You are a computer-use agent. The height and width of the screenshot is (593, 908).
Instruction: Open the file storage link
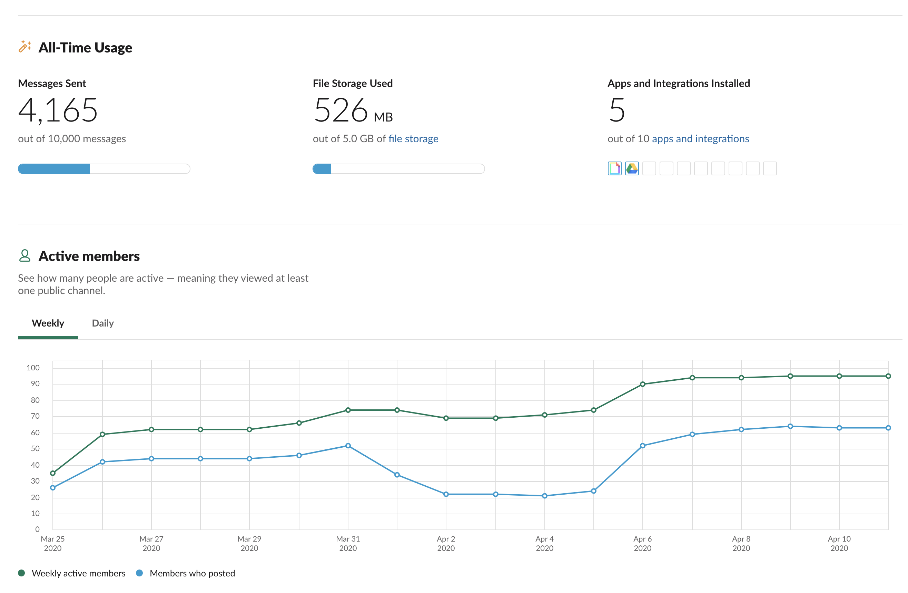tap(413, 138)
